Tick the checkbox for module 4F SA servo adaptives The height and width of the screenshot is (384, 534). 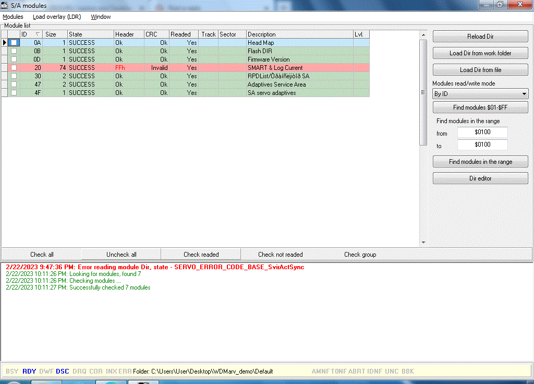14,93
